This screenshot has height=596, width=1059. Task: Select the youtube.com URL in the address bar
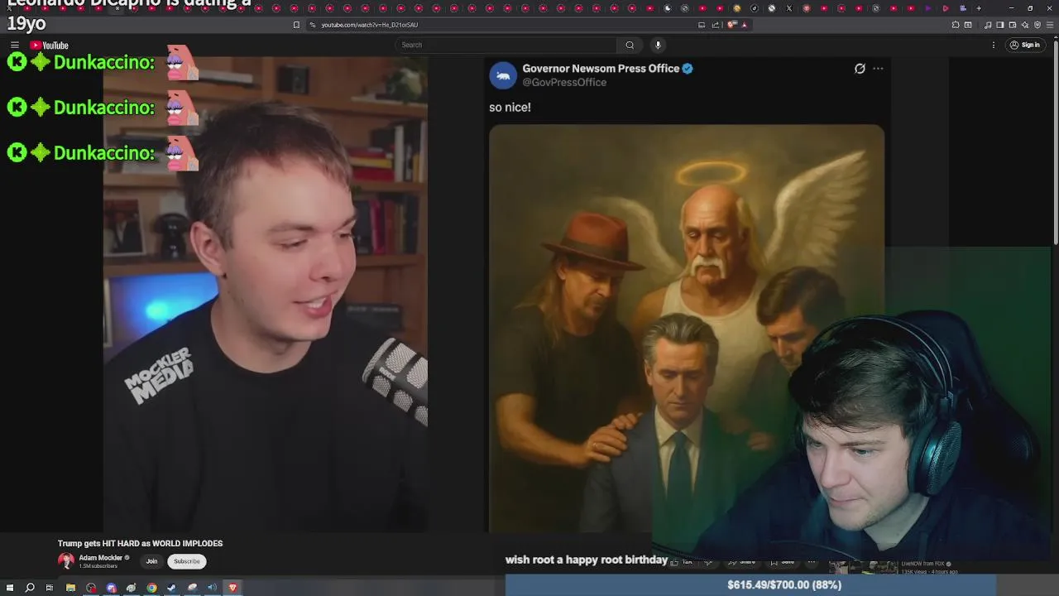pyautogui.click(x=369, y=25)
